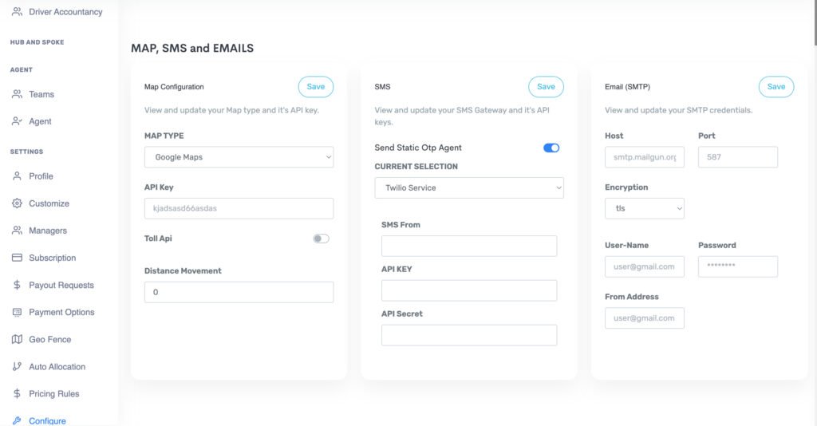
Task: Expand the SMS Current Selection dropdown
Action: tap(469, 188)
